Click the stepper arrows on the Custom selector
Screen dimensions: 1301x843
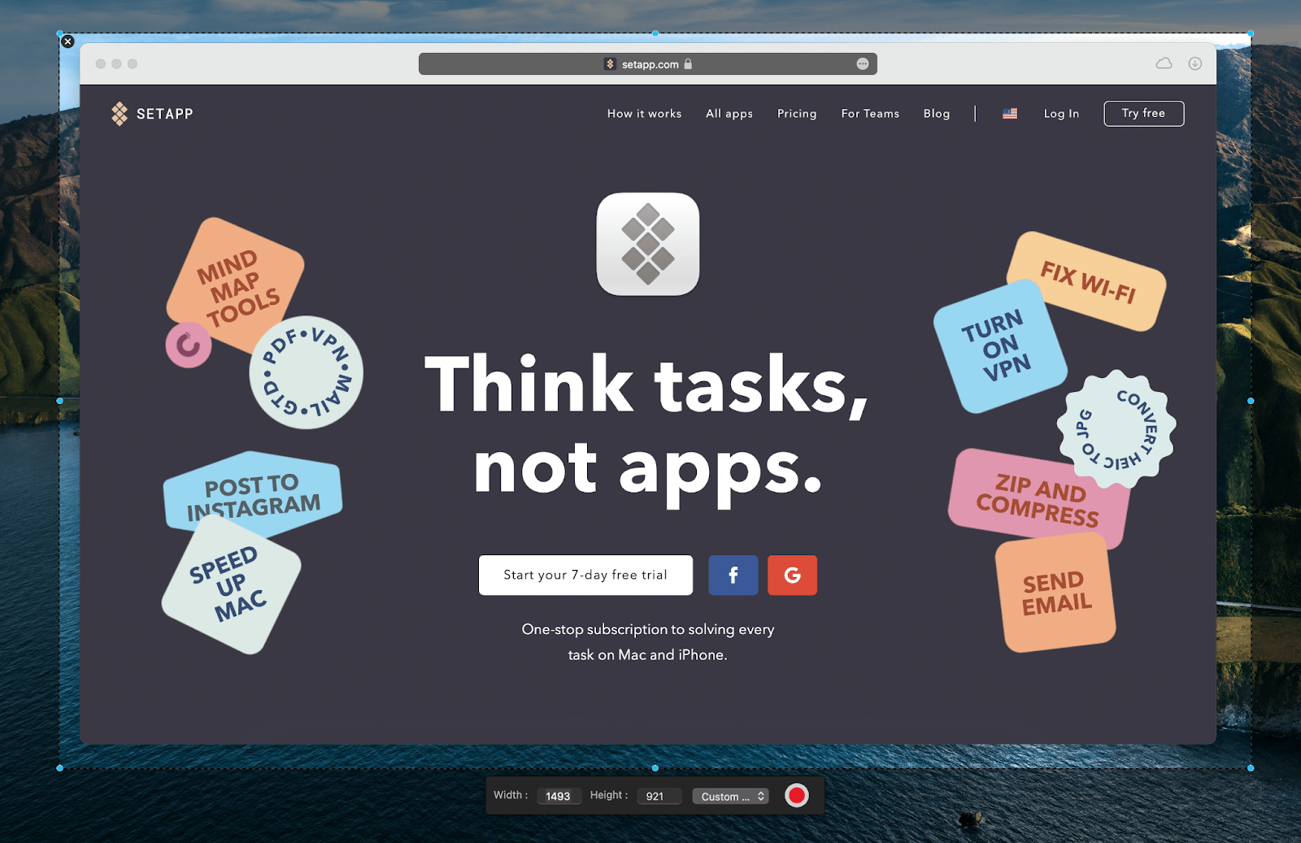point(759,796)
